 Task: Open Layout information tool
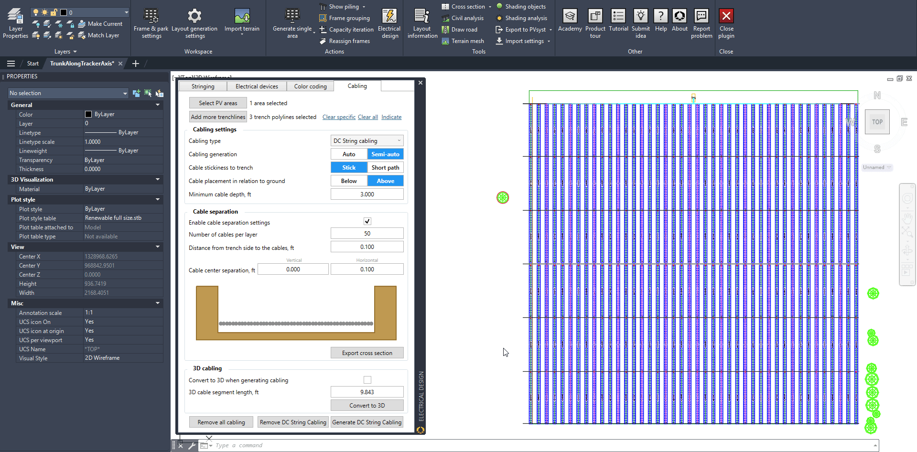point(422,23)
